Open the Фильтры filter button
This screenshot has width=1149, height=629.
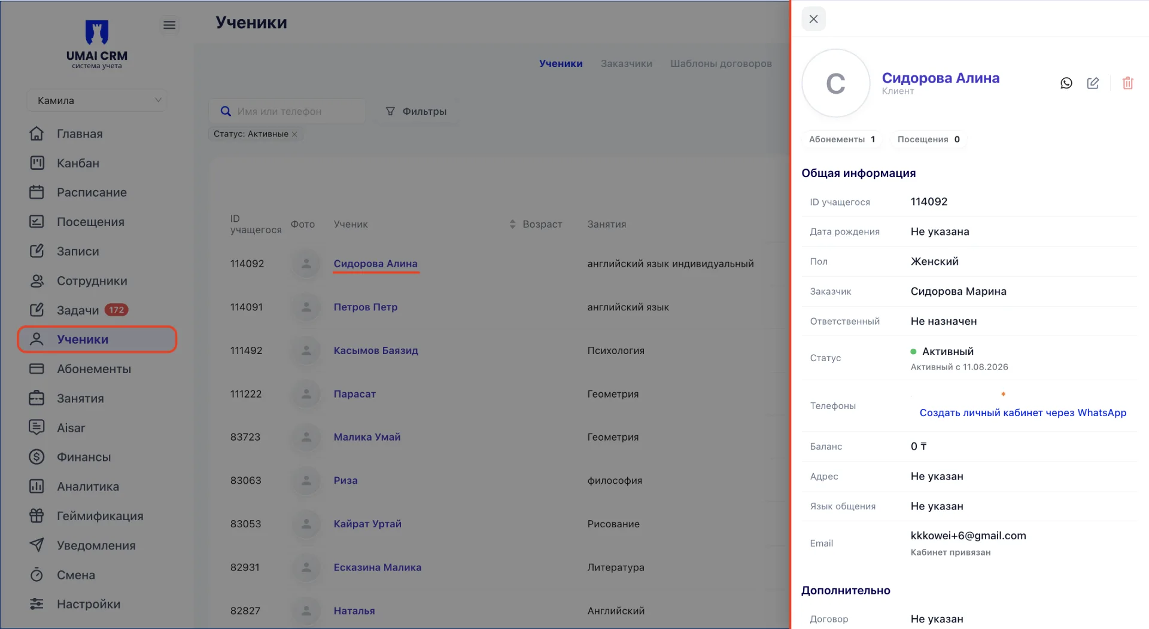pos(417,111)
